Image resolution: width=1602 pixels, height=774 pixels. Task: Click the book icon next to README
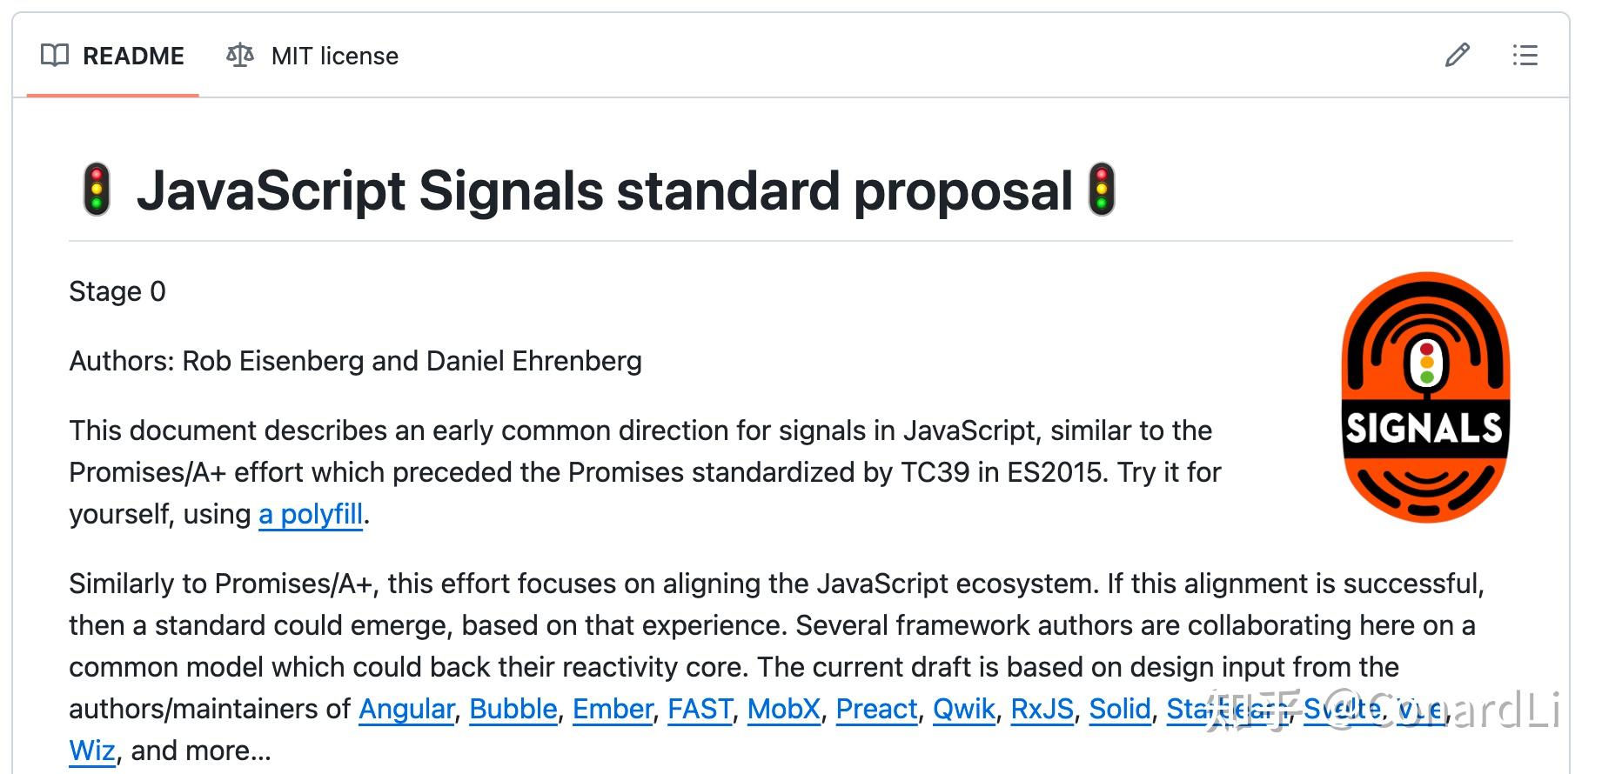[x=54, y=55]
